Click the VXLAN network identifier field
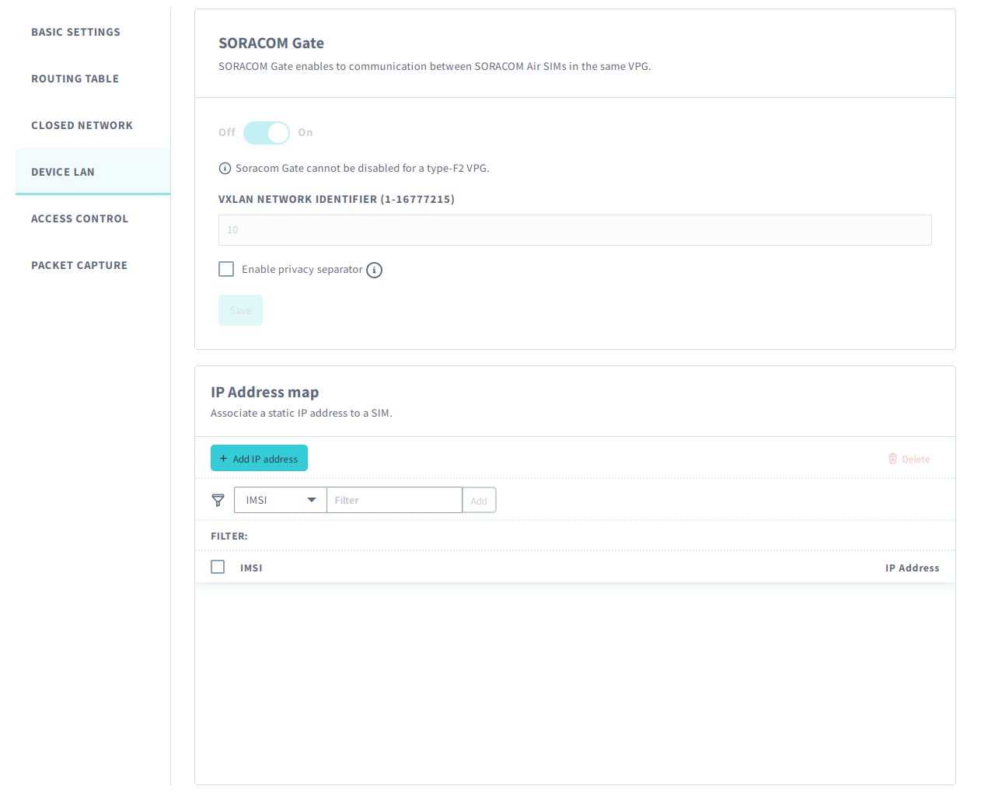The image size is (995, 793). click(575, 230)
